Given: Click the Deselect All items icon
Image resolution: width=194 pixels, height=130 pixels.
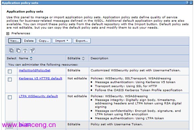Looking at the screenshot, I should (18, 50).
